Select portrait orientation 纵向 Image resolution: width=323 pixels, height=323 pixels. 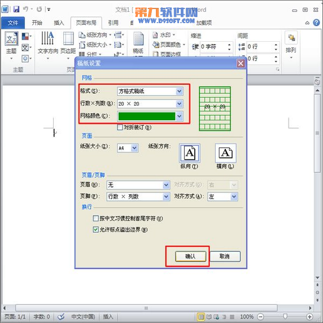tap(190, 153)
